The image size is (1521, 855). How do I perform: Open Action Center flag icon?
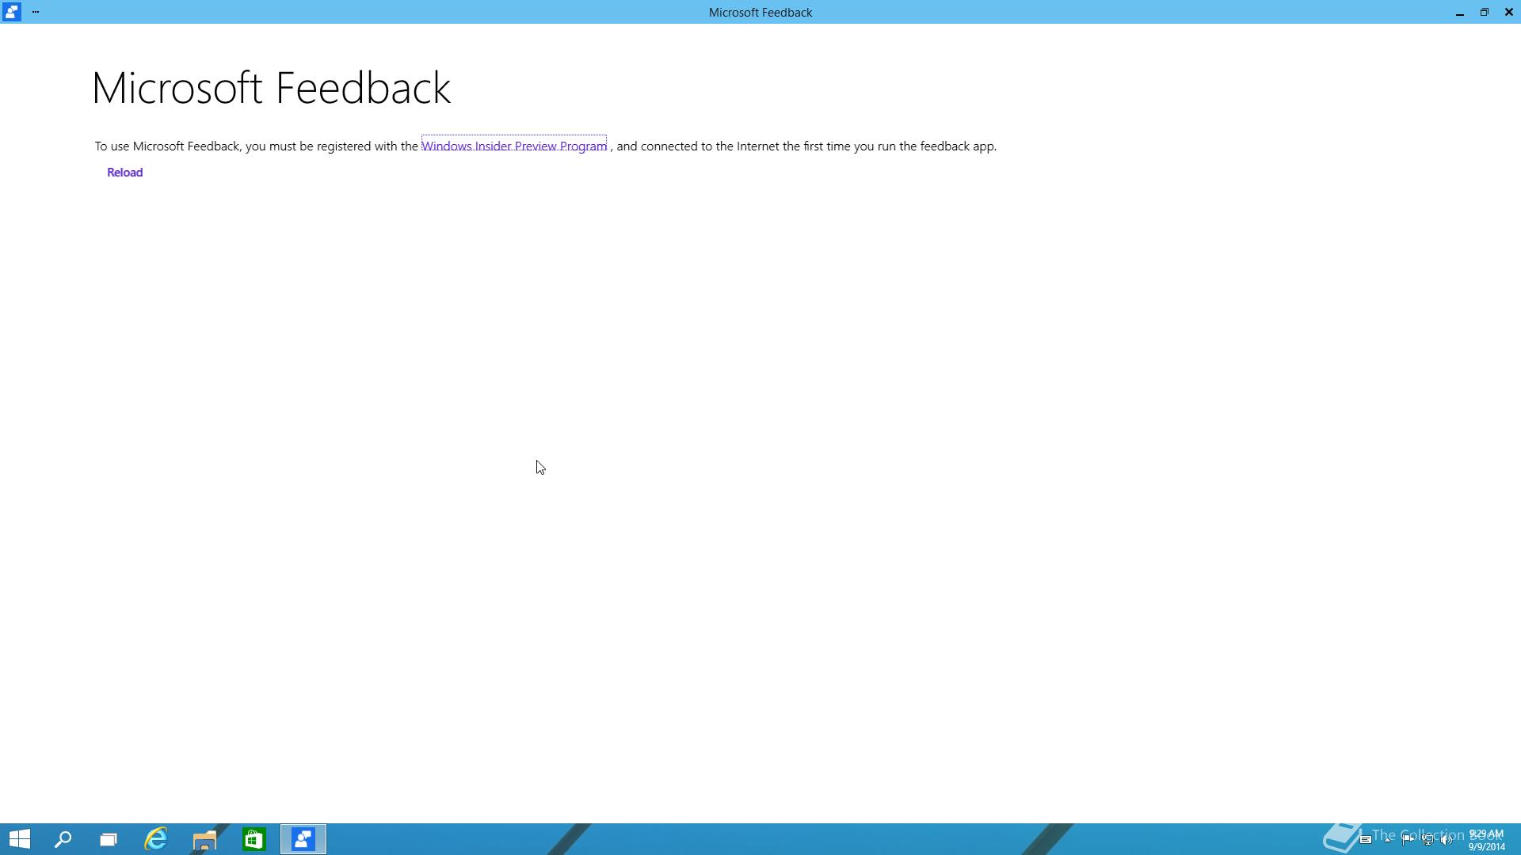tap(1408, 840)
